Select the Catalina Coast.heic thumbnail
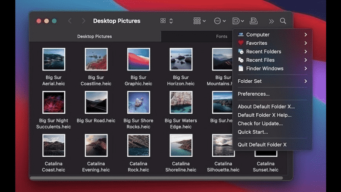Viewport: 341px width, 192px height. [x=54, y=145]
